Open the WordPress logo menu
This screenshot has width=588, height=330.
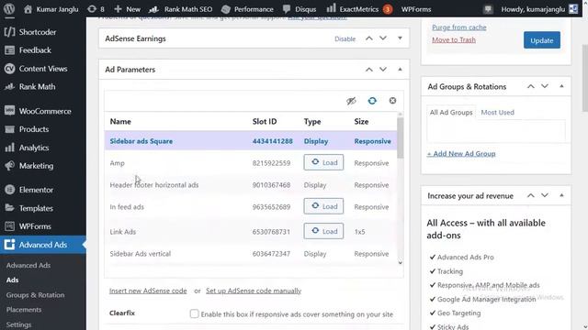[9, 8]
